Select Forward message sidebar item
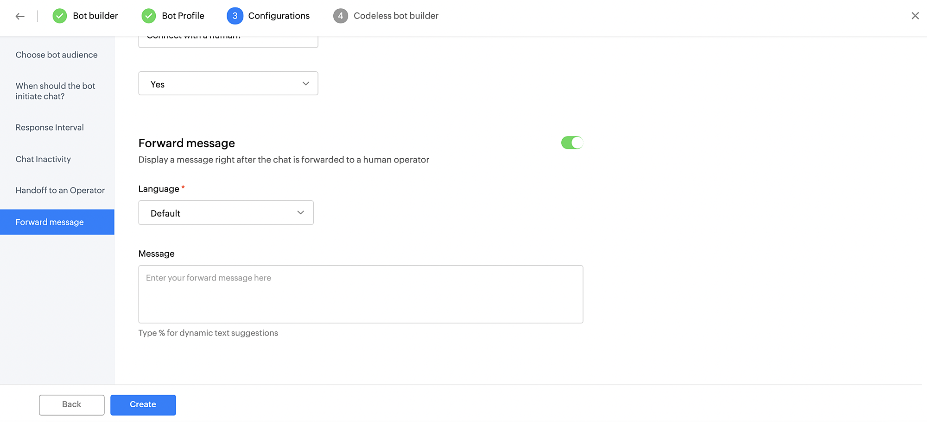Viewport: 927px width, 422px height. (57, 222)
